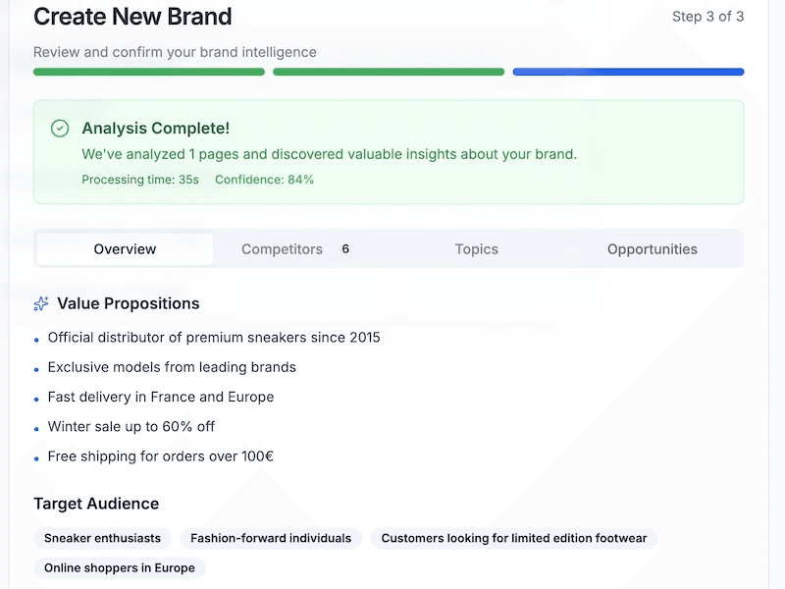The width and height of the screenshot is (785, 589).
Task: Click the sparkle icon beside Value Propositions
Action: pyautogui.click(x=40, y=303)
